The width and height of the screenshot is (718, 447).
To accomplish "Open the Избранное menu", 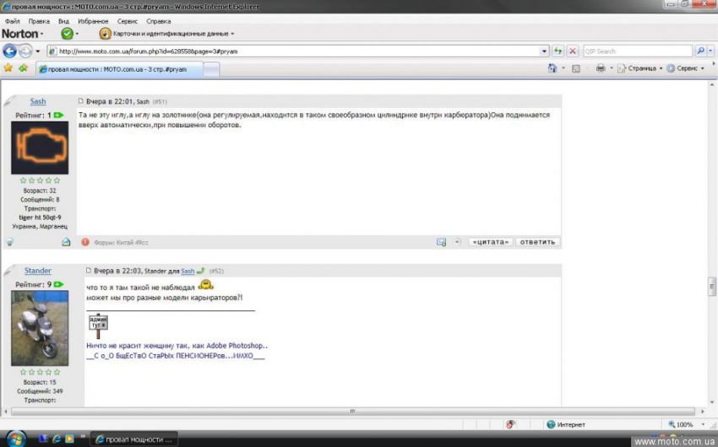I will tap(93, 21).
